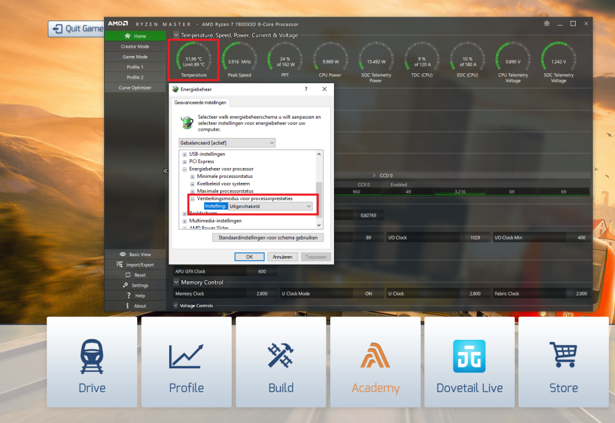Select Curve Optimizer in the sidebar
The image size is (615, 423).
135,88
